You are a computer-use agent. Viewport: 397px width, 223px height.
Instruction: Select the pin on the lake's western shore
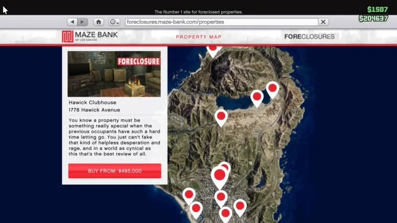coord(221,116)
